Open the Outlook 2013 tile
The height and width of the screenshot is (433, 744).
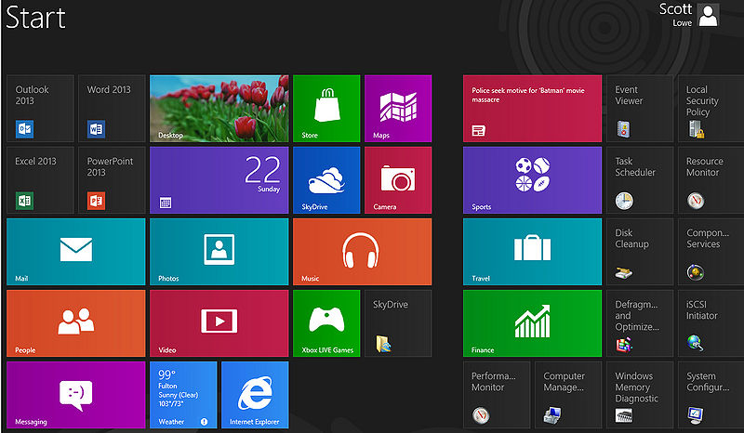point(39,109)
